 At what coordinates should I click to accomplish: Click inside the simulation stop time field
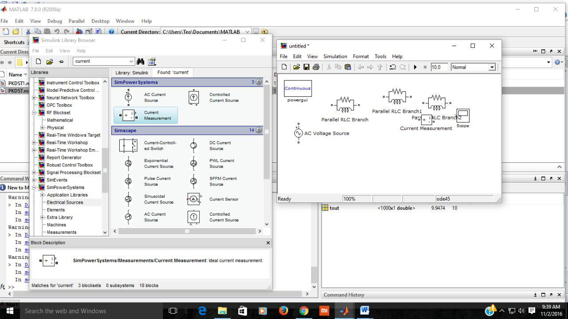pos(439,67)
